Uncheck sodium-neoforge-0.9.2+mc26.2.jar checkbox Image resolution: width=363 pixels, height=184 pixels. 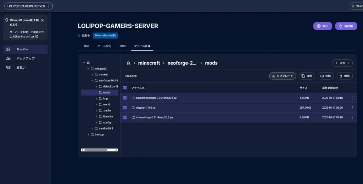[x=125, y=98]
